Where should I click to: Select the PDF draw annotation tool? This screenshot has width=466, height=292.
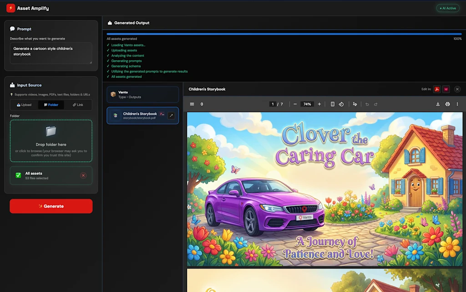[x=355, y=104]
